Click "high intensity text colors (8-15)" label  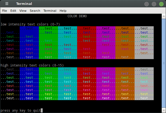click(32, 65)
